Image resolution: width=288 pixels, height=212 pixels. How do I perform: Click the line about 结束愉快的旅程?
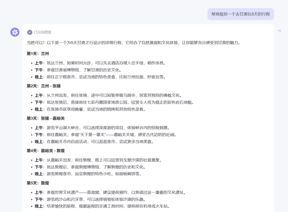(102, 206)
